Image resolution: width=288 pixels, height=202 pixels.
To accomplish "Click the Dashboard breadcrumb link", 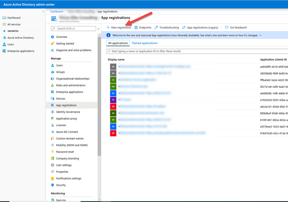I will coord(57,12).
